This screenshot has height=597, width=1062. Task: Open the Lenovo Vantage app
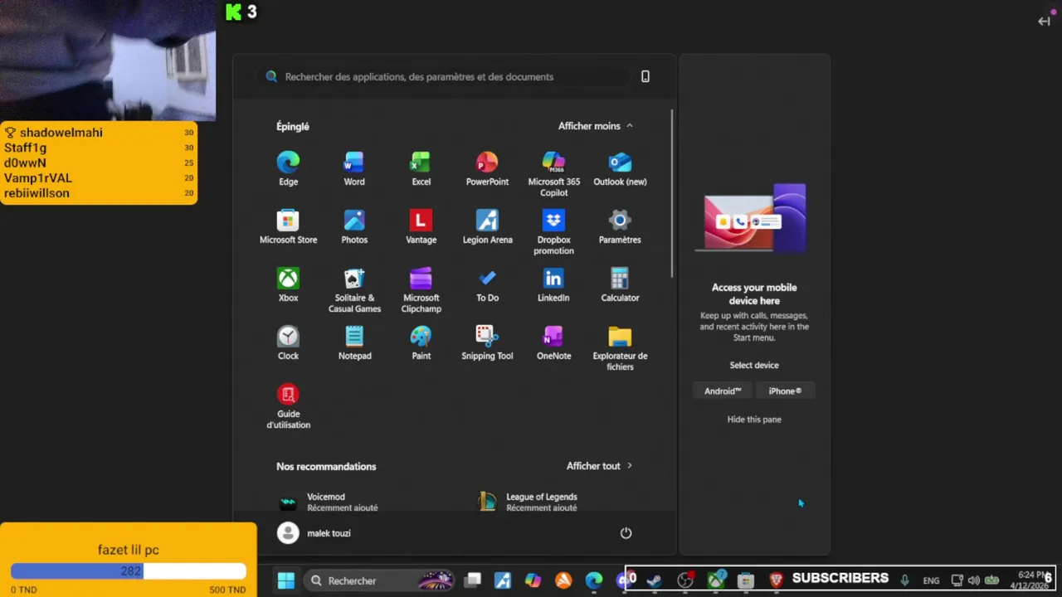click(421, 227)
